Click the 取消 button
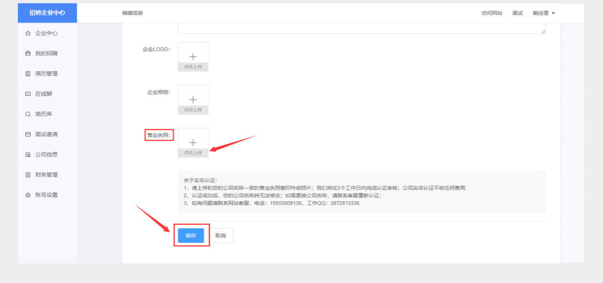Viewport: 603px width, 283px height. 220,236
